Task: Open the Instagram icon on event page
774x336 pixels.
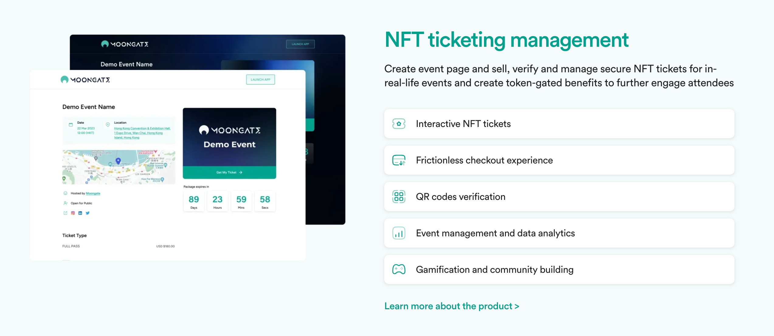Action: click(x=73, y=213)
